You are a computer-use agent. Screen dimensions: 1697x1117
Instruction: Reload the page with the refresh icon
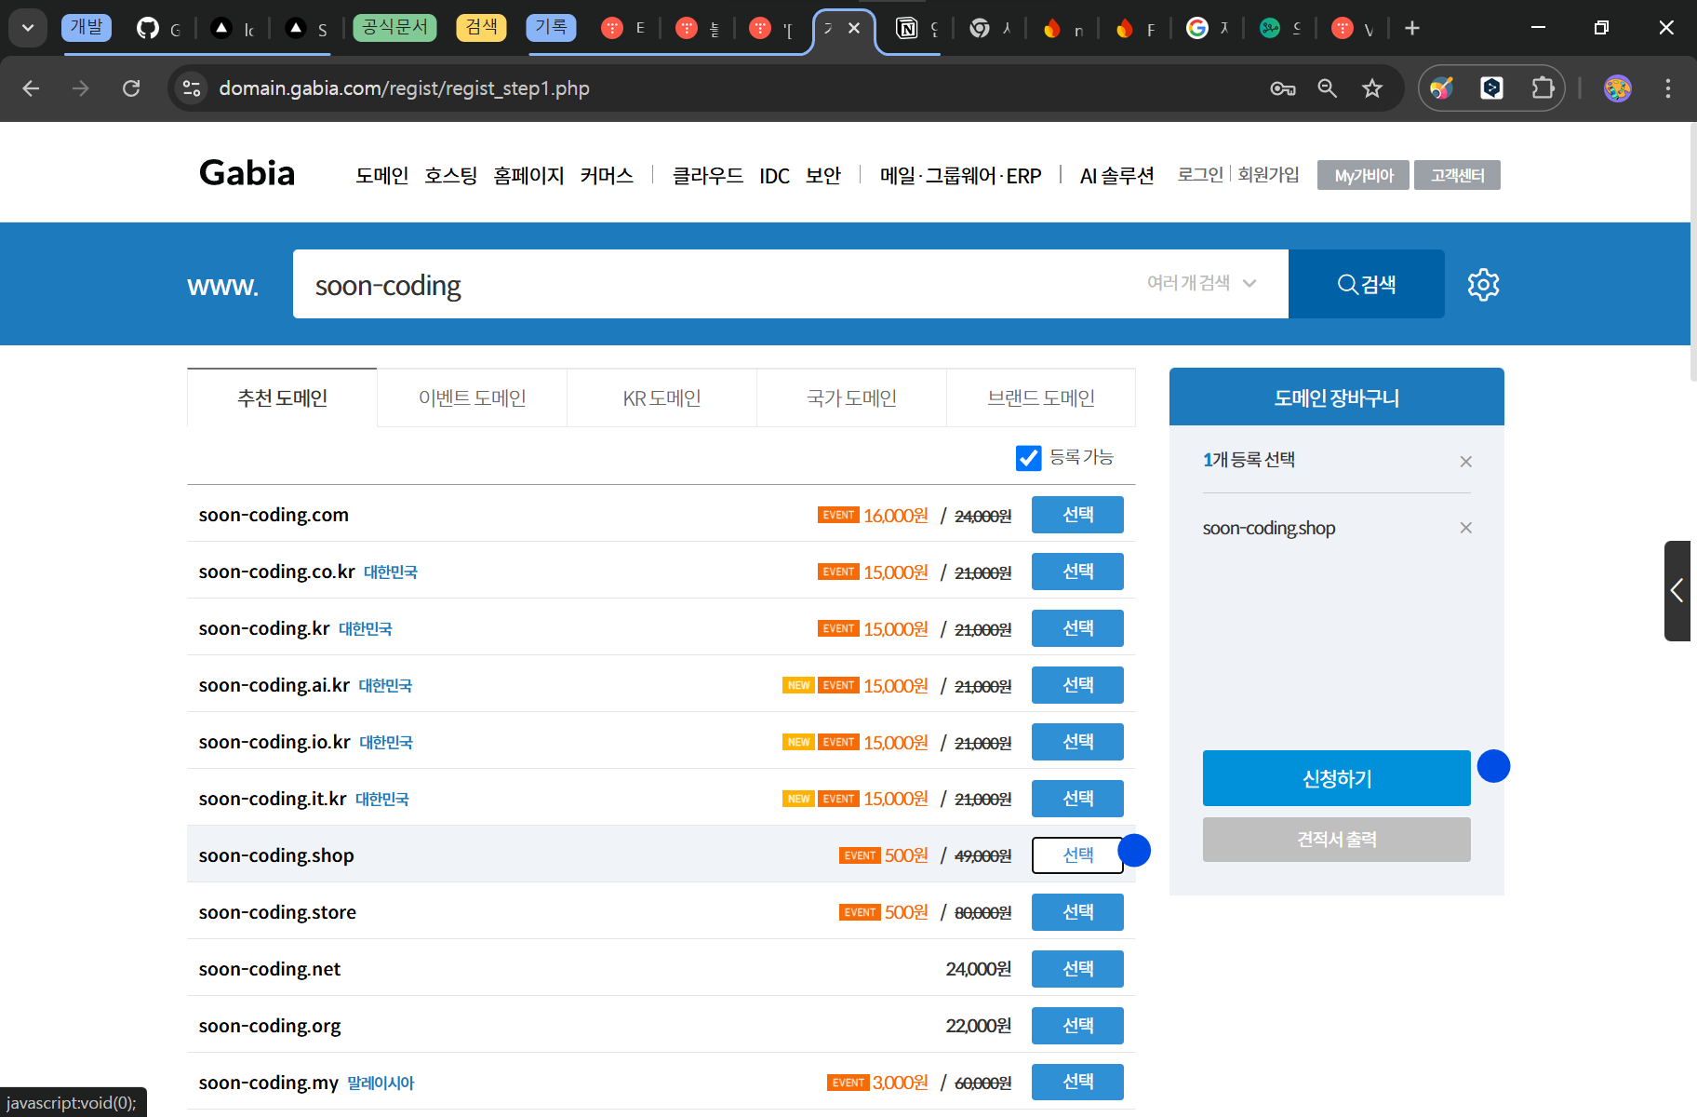coord(131,88)
